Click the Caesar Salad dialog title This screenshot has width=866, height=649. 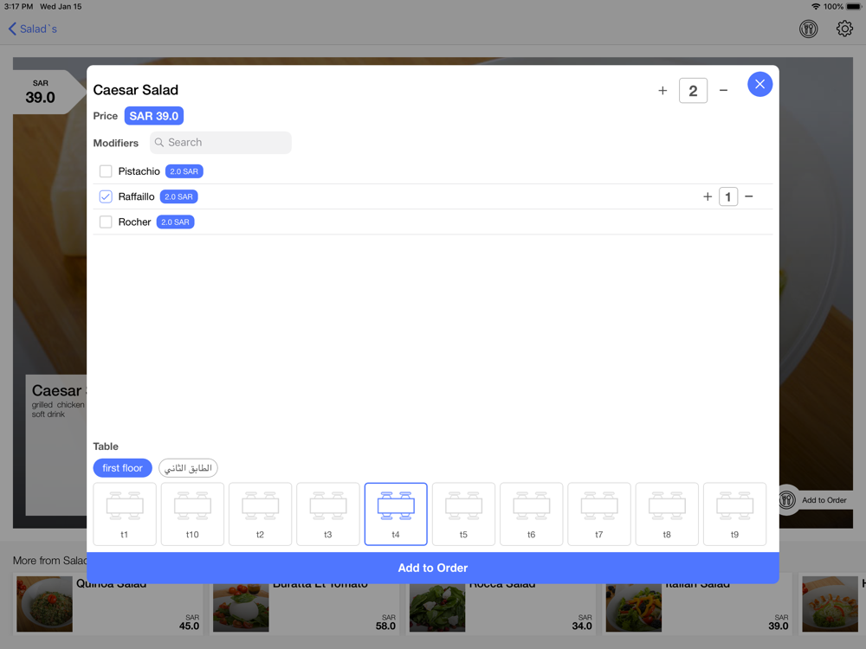pyautogui.click(x=136, y=90)
